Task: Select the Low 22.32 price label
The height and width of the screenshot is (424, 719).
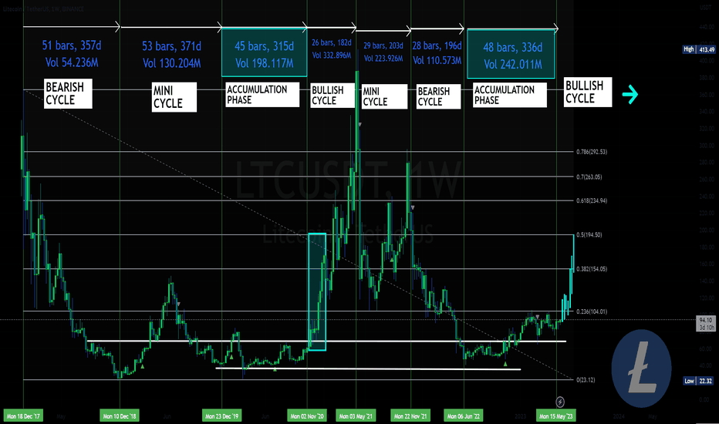Action: tap(699, 381)
